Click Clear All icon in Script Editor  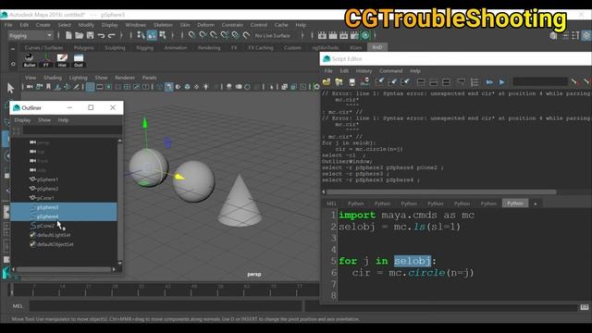tap(405, 82)
